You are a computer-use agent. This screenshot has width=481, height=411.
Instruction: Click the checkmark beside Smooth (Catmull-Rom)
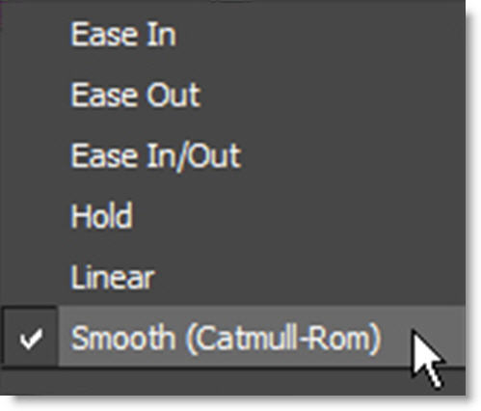point(31,339)
